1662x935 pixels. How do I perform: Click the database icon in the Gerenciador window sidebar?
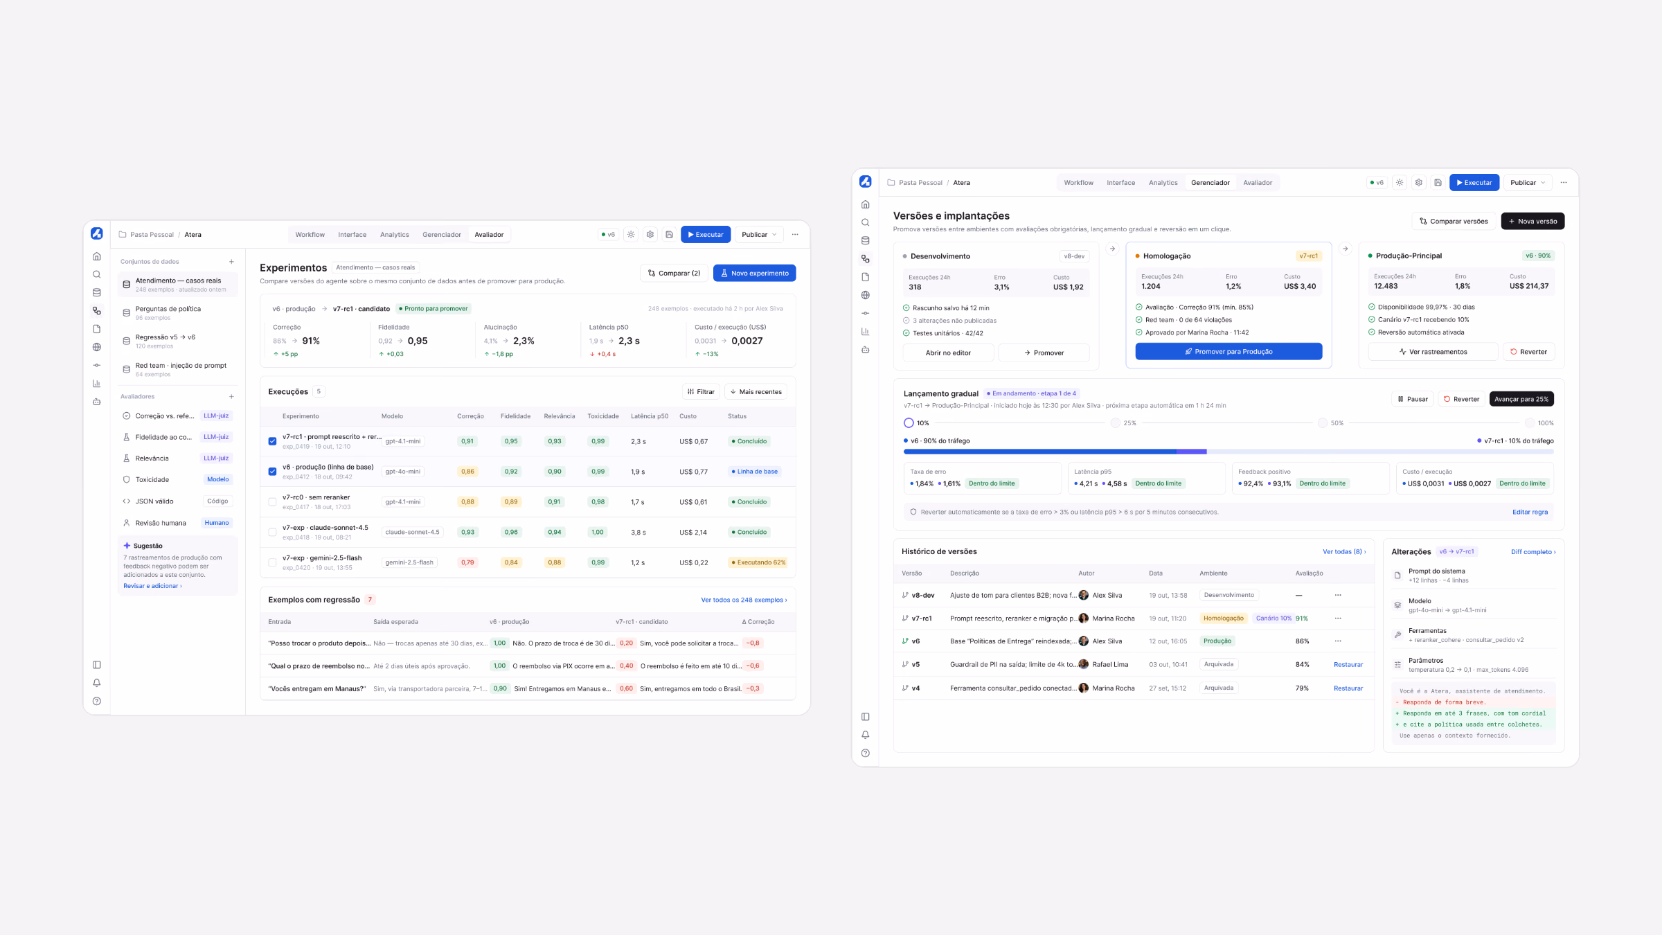coord(866,241)
